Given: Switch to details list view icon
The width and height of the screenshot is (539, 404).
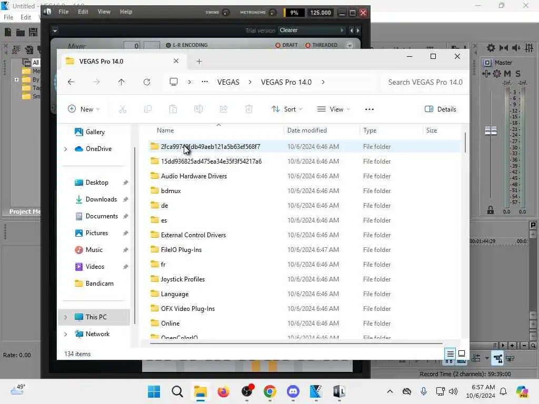Looking at the screenshot, I should coord(451,353).
